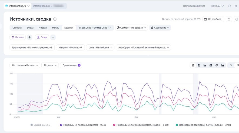Select the last column chart icon
This screenshot has height=133, width=239.
pos(223,65)
